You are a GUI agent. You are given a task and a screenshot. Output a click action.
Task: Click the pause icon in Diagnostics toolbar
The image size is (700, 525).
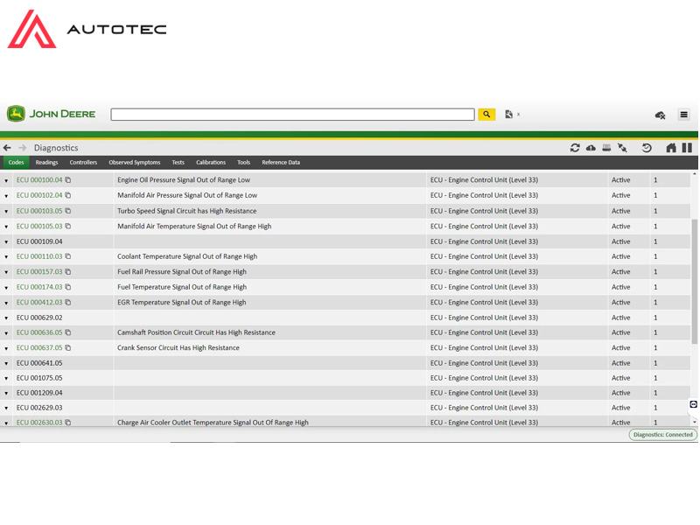coord(687,148)
